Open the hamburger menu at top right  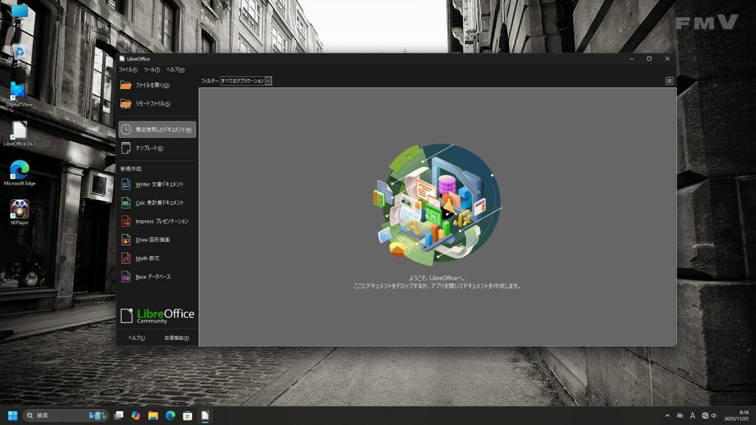669,81
